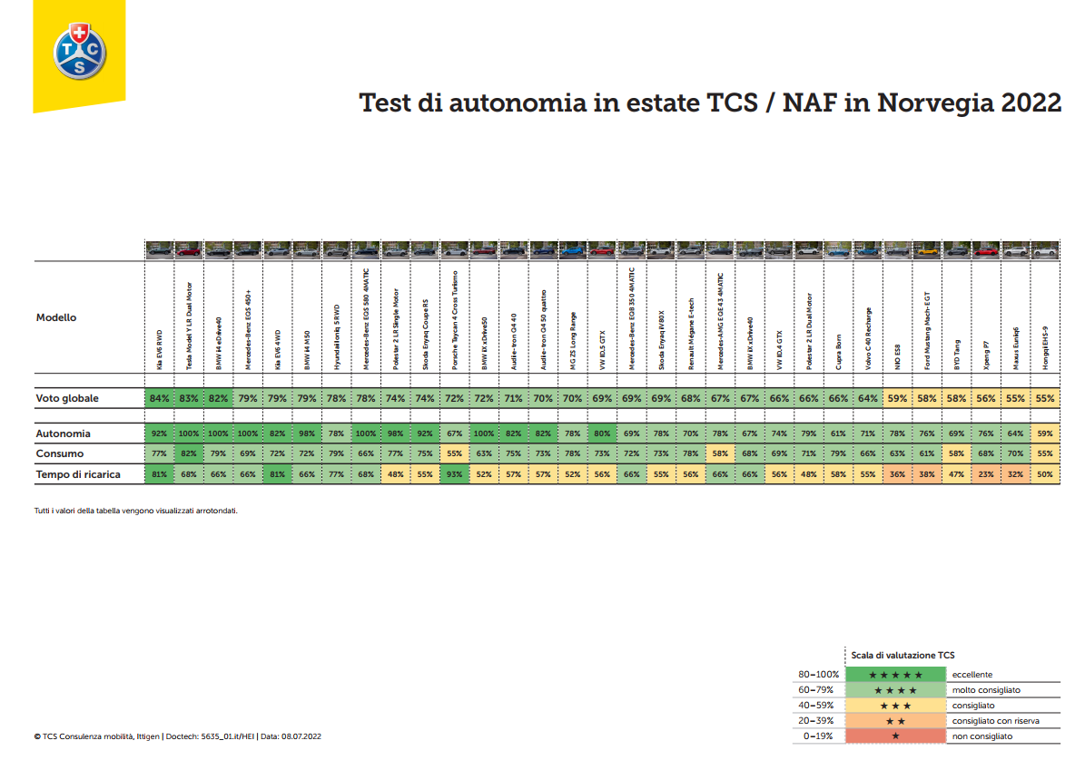
Task: Select the 83% Voto globale cell
Action: tap(189, 398)
